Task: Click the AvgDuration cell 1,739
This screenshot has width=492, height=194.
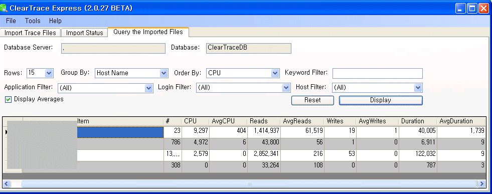Action: tap(461, 132)
